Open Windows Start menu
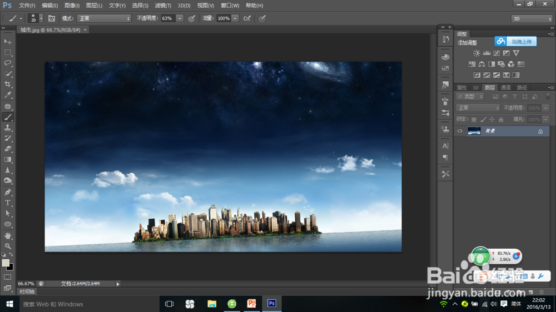The width and height of the screenshot is (556, 312). (9, 304)
